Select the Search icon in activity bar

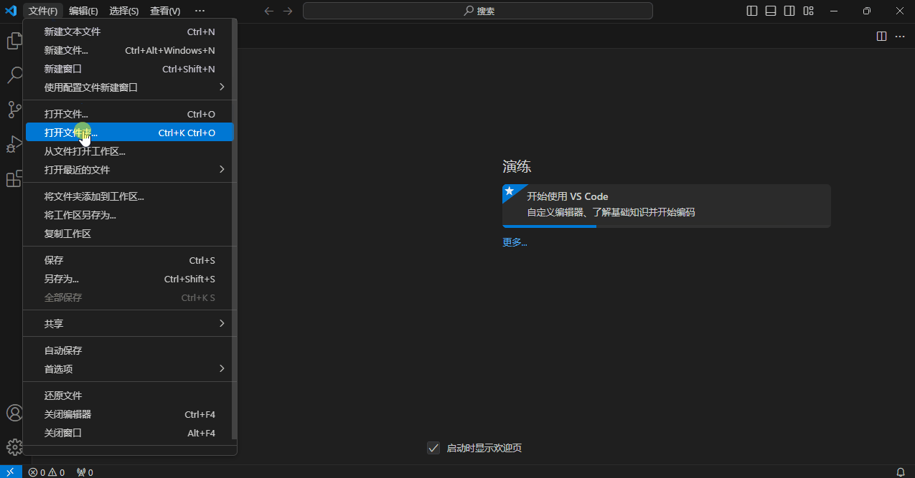[x=14, y=75]
